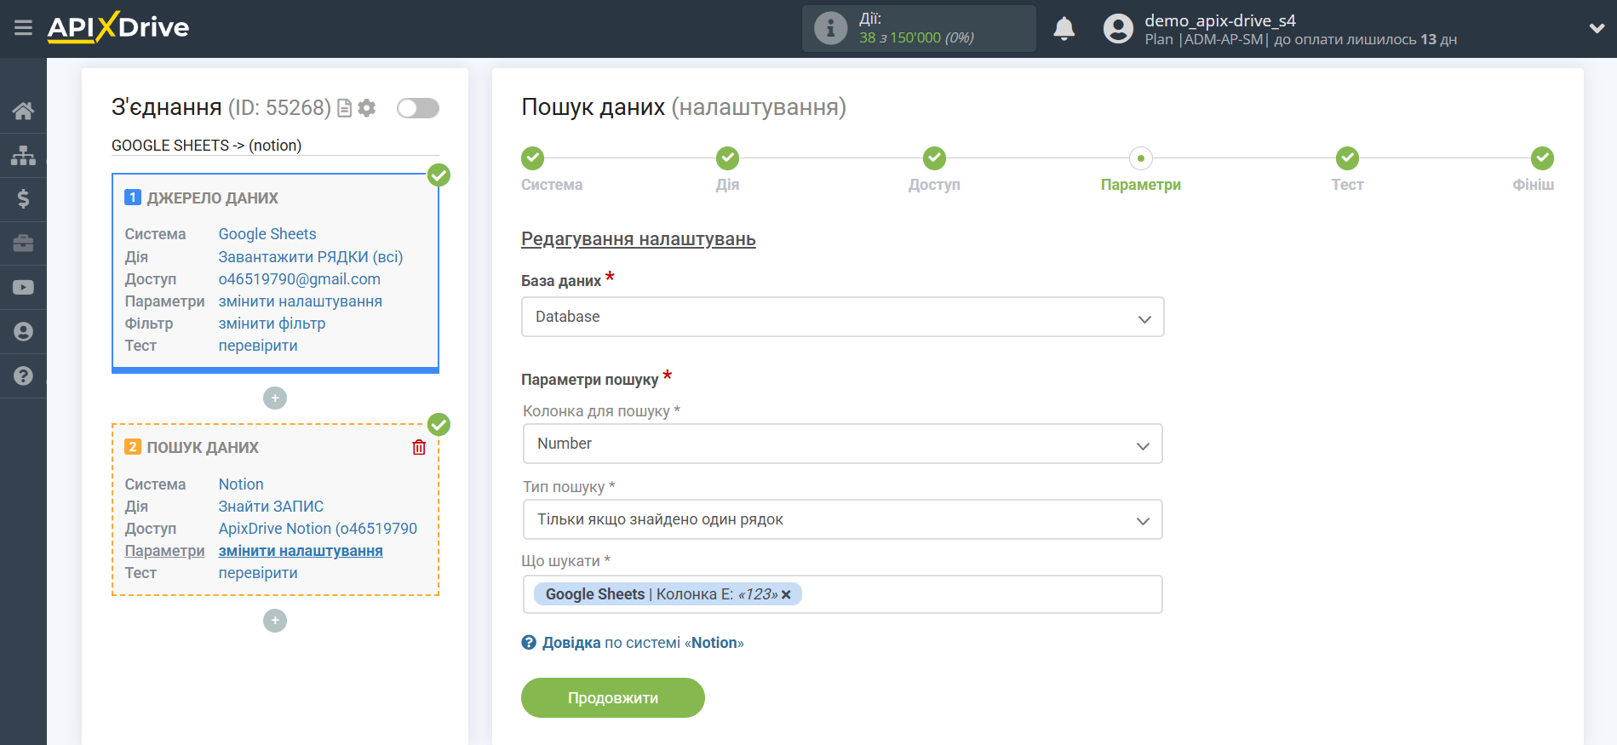Open billing dollar icon in sidebar

click(23, 199)
